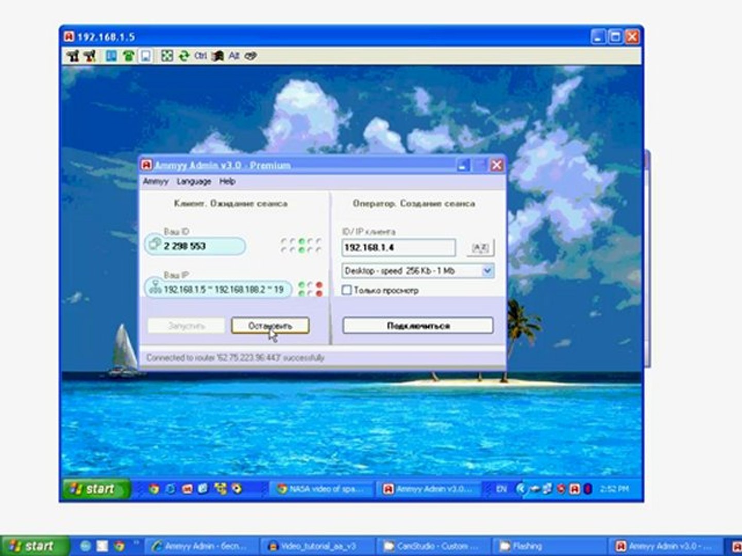Click the client ID/IP field with 192.168.1.4
Image resolution: width=742 pixels, height=556 pixels.
coord(398,248)
